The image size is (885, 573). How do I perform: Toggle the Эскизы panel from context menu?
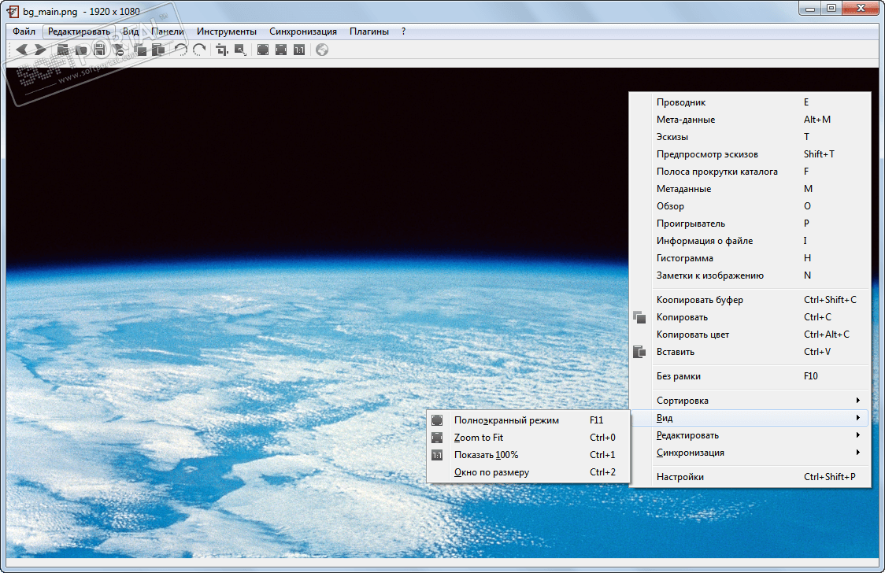672,137
